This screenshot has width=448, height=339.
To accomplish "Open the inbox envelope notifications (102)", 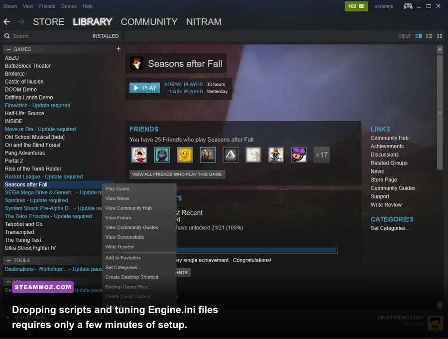I will (x=356, y=6).
